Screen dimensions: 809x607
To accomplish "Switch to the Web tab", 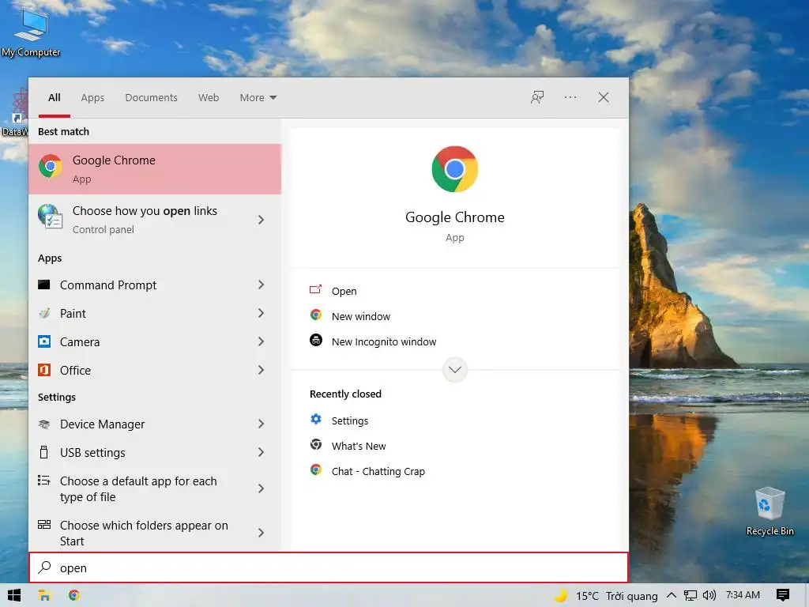I will [209, 97].
